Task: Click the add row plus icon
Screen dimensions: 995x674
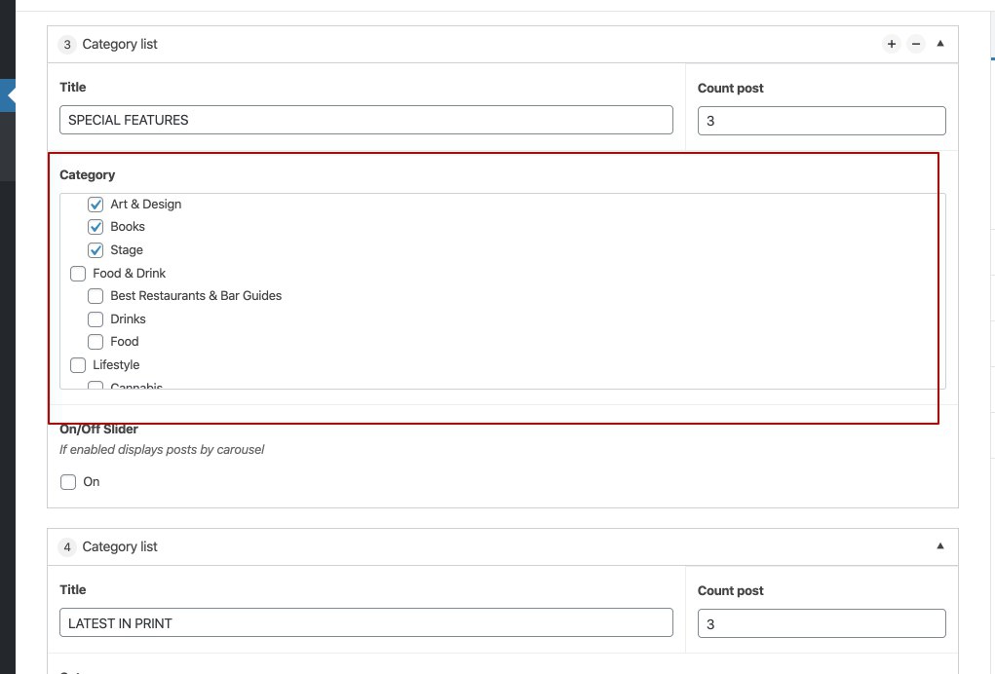Action: tap(891, 44)
